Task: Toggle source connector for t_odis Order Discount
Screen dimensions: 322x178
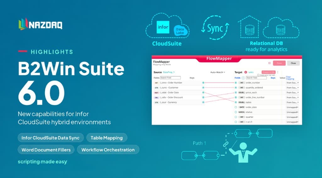Action: click(203, 97)
